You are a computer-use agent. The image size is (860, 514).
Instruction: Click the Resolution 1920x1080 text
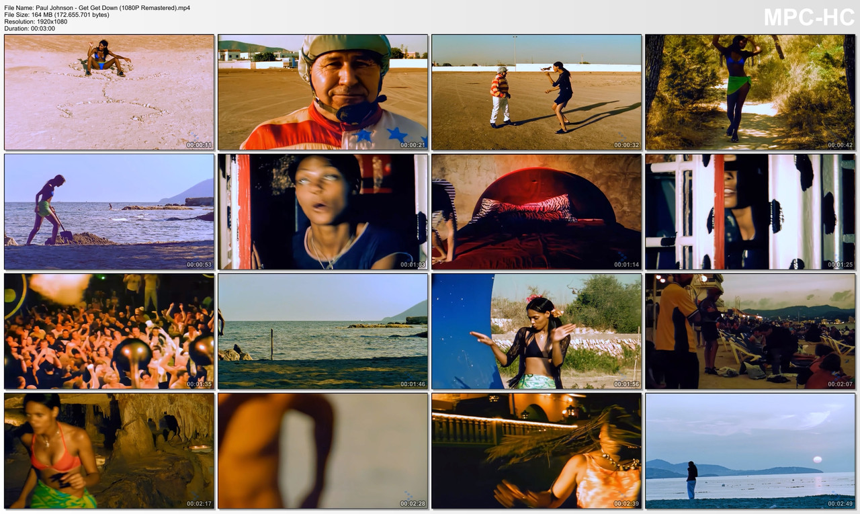(x=36, y=22)
